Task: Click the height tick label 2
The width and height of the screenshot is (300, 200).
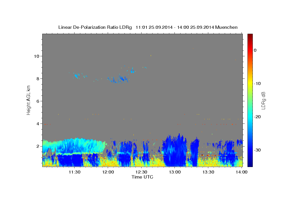Action: (38, 146)
